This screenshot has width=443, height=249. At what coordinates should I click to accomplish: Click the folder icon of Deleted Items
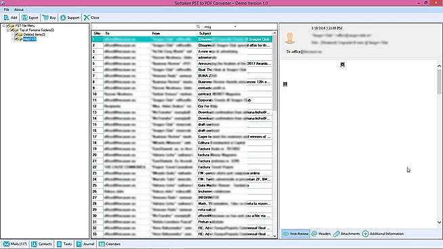coord(20,35)
